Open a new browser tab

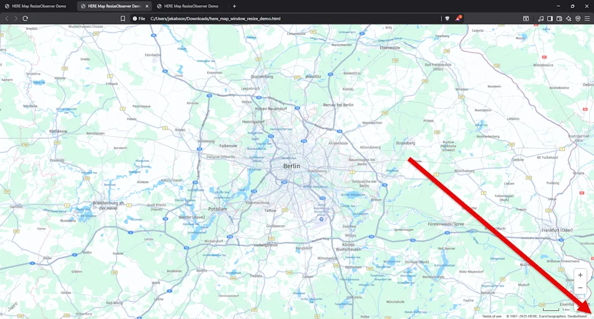[x=234, y=6]
